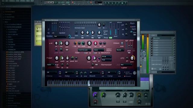Select the 'piano' item in browser
This screenshot has width=193, height=108.
click(11, 84)
